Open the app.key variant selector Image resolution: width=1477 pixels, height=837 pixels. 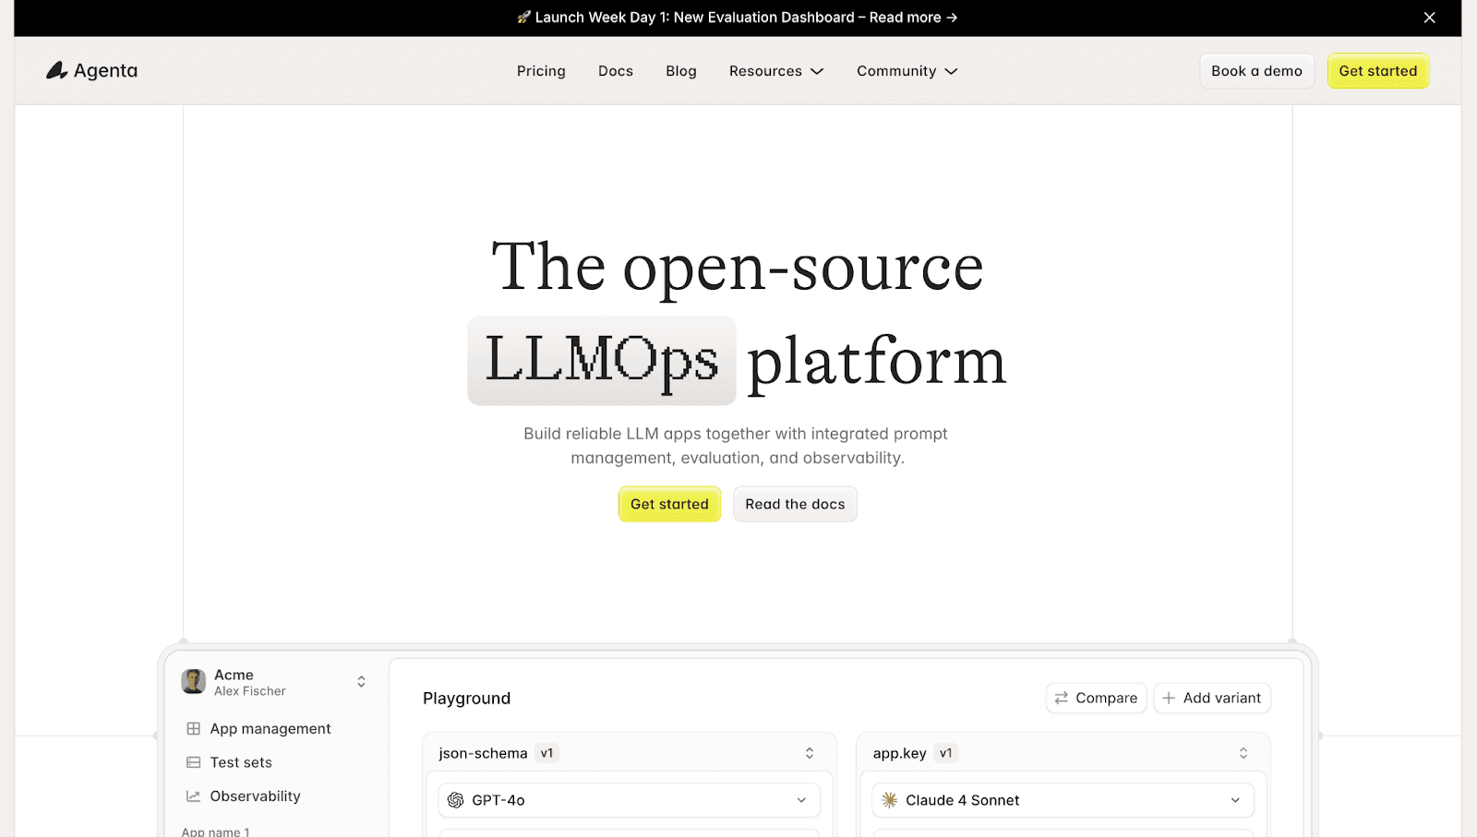(1243, 753)
